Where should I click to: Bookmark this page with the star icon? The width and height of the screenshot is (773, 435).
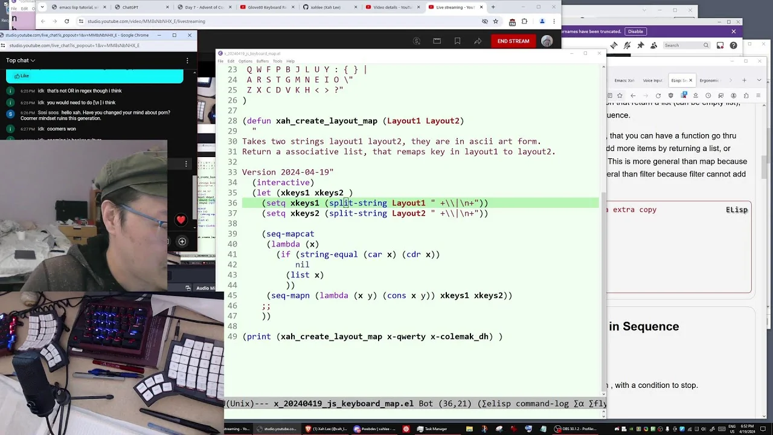(495, 21)
